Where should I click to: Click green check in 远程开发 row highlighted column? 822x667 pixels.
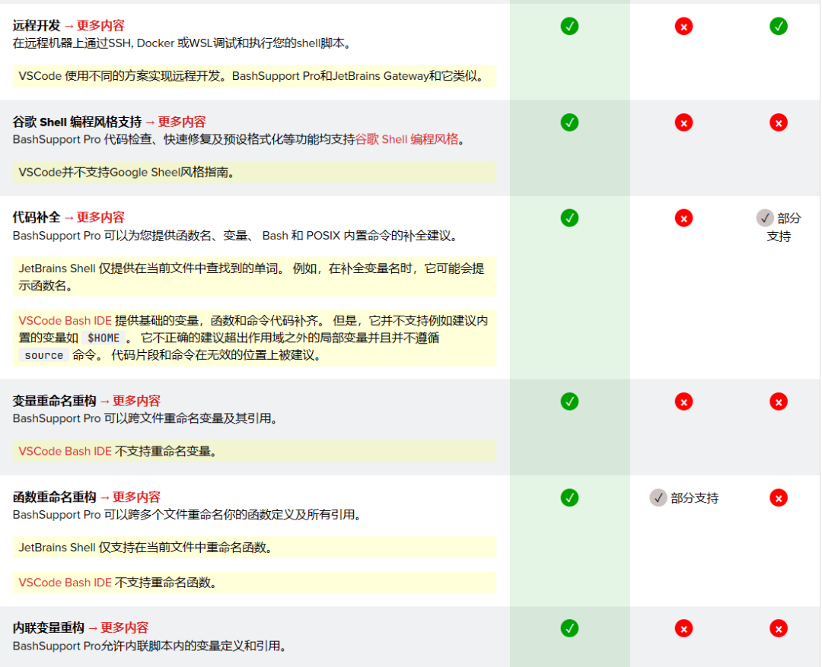click(x=569, y=26)
